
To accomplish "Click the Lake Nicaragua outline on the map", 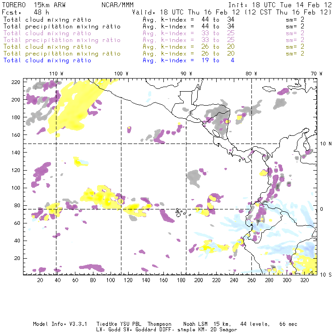I will click(x=216, y=134).
